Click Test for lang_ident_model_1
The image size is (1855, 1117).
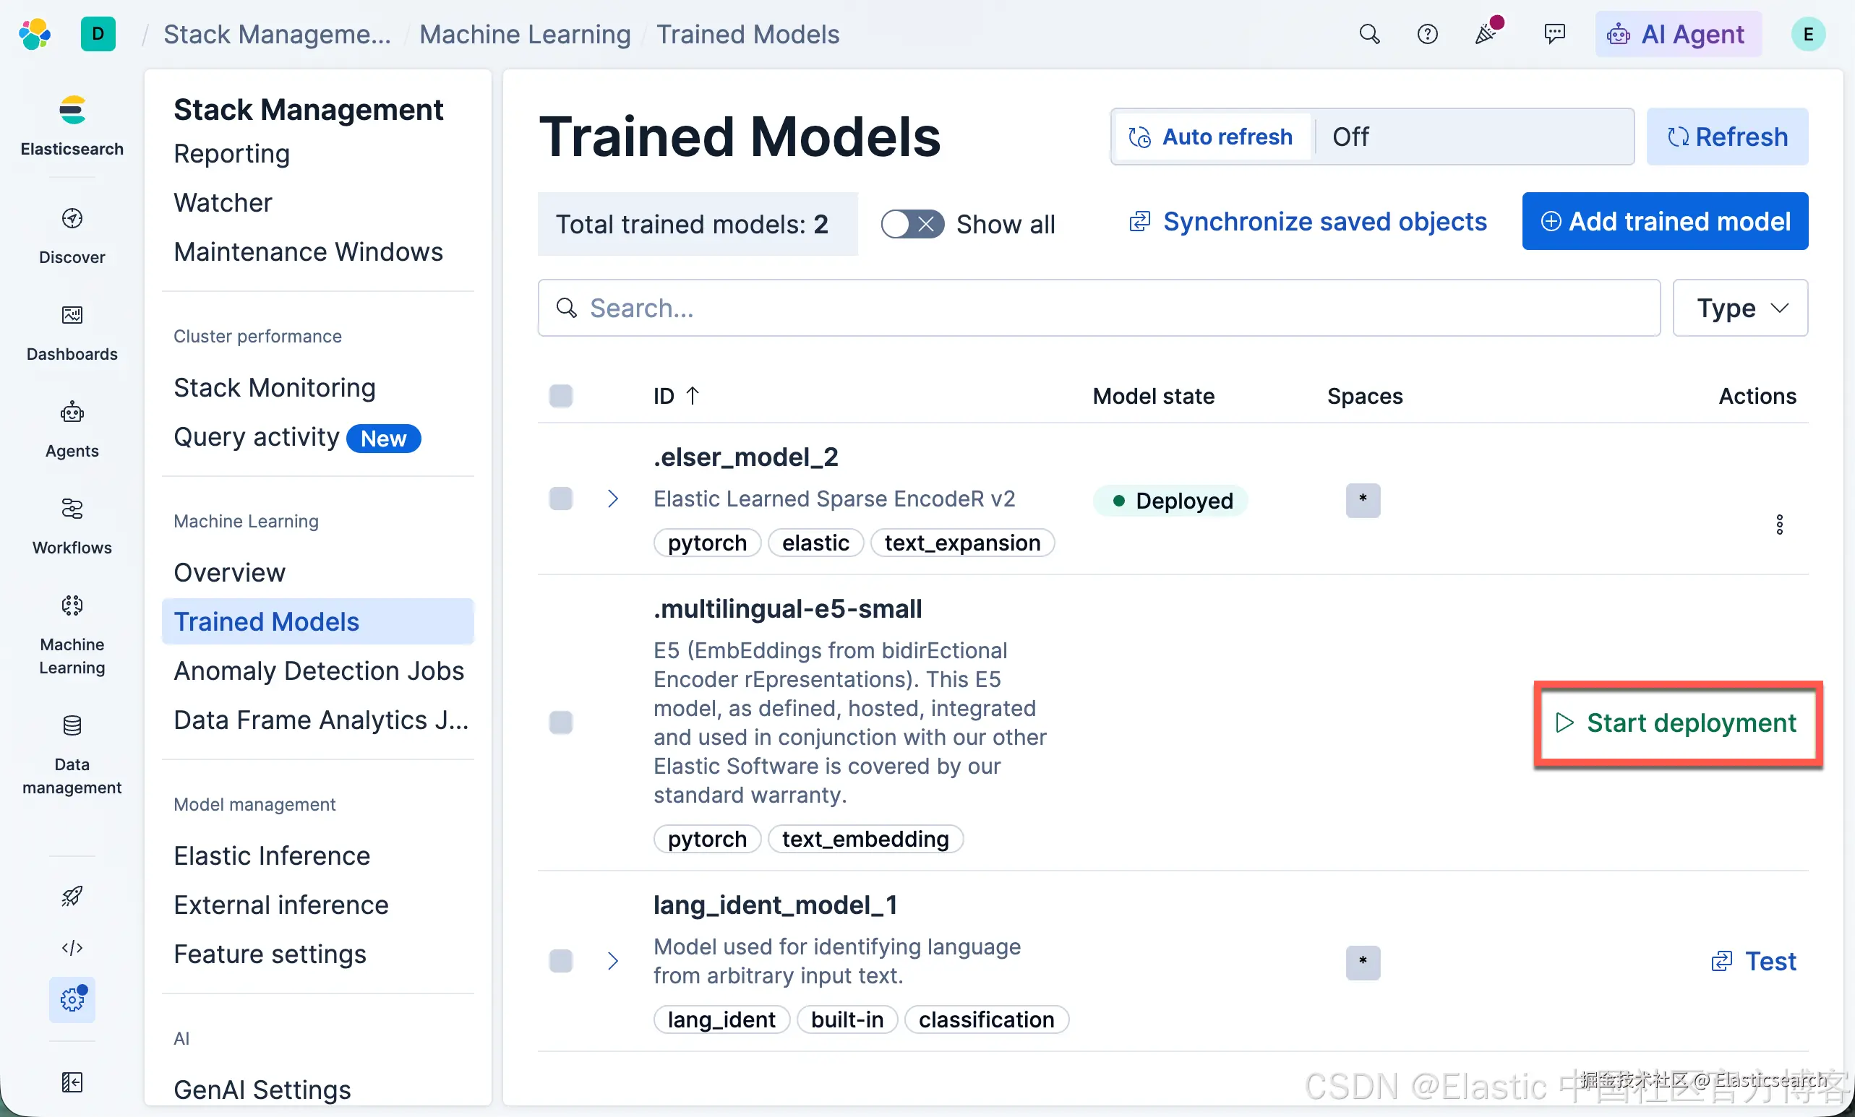(x=1754, y=960)
